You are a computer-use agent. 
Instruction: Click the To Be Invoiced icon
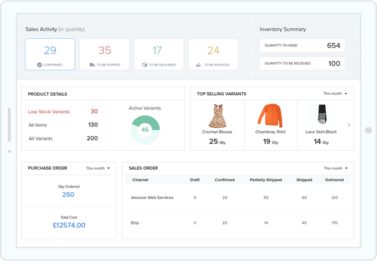tap(198, 65)
